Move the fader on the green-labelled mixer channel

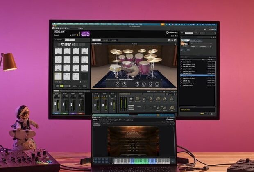63,104
